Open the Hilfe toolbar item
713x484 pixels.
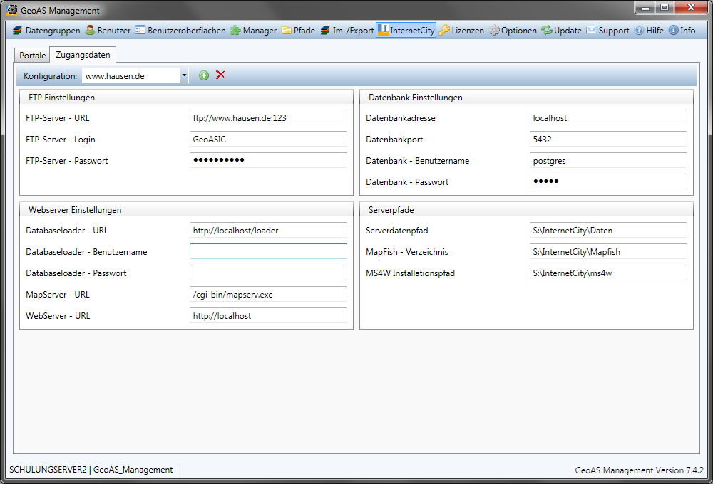pyautogui.click(x=649, y=31)
